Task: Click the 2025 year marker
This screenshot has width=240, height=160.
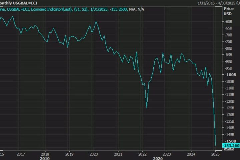Action: [215, 154]
